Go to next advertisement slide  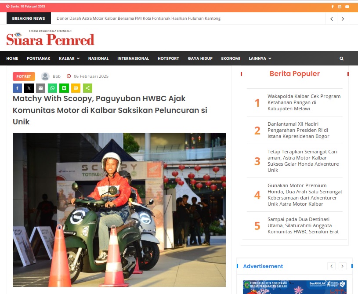coord(342,266)
